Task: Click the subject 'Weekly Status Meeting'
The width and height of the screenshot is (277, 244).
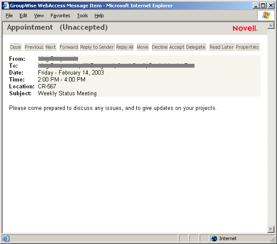Action: 67,93
